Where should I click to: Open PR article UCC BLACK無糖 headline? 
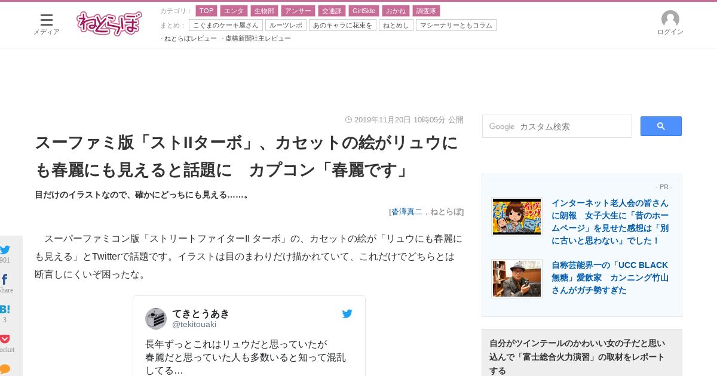610,278
